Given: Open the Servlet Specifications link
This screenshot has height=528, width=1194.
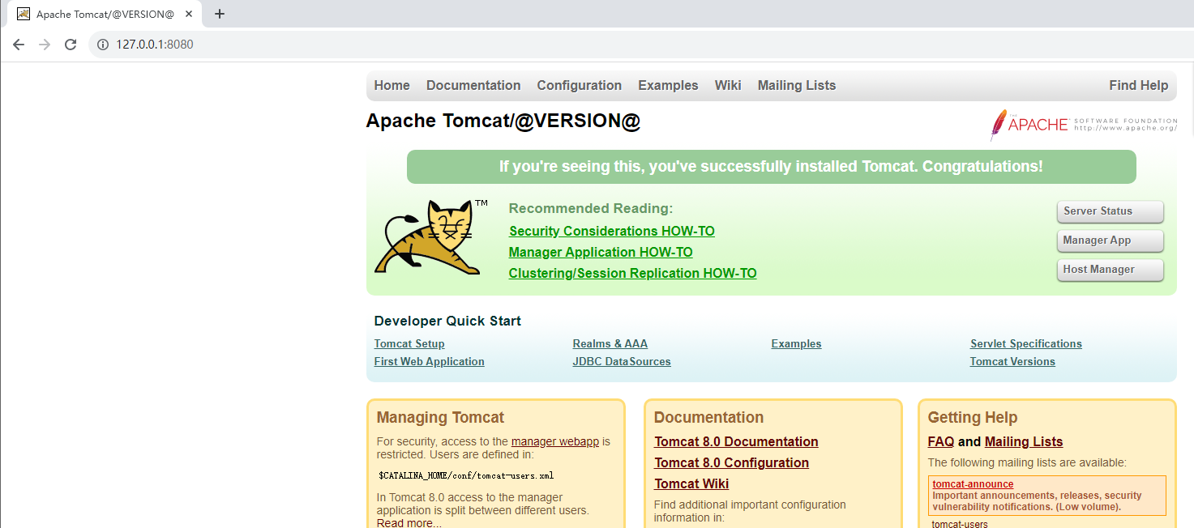Looking at the screenshot, I should tap(1026, 343).
